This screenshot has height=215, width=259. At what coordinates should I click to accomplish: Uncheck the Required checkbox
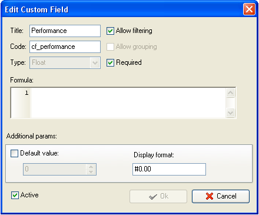tap(110, 62)
